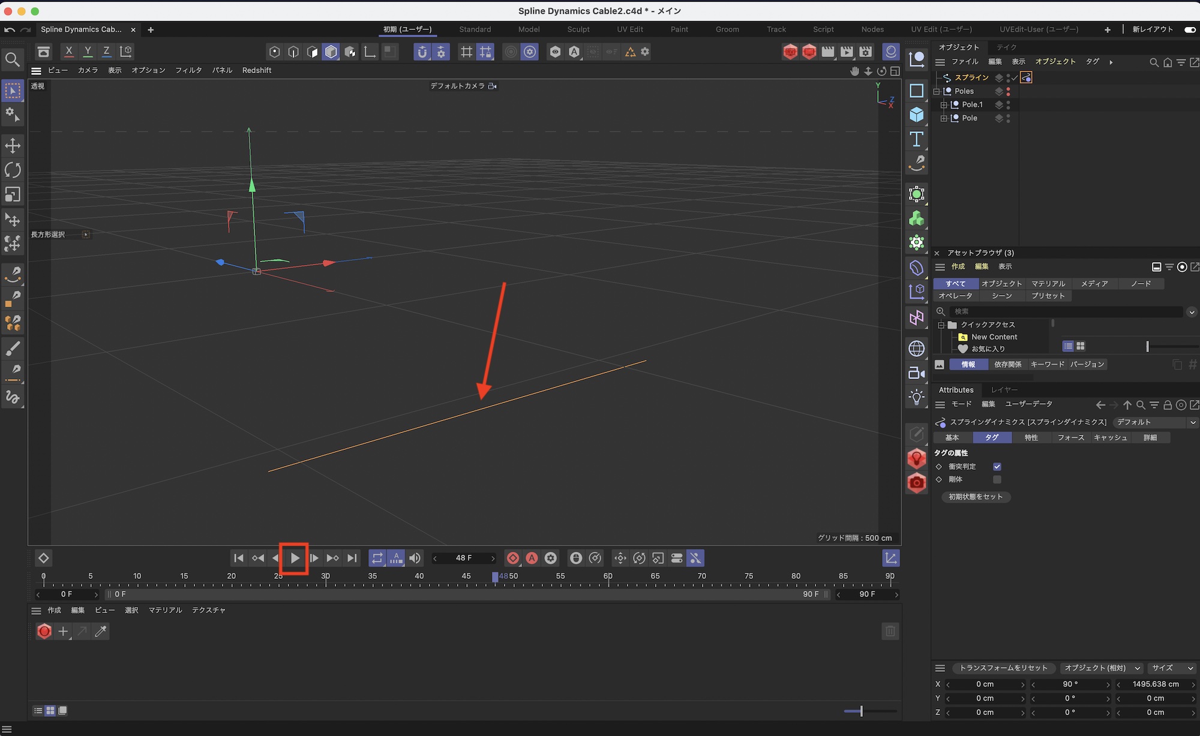This screenshot has width=1200, height=736.
Task: Click the Text object icon
Action: [916, 139]
